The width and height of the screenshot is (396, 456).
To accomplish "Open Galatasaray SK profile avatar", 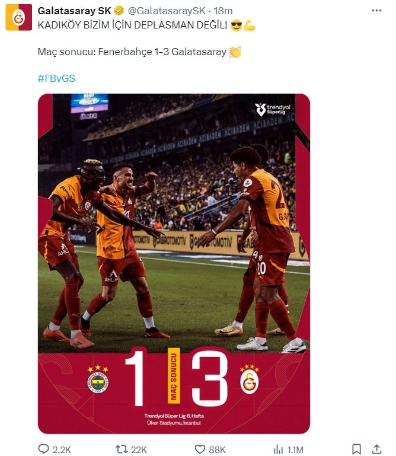I will [x=18, y=17].
